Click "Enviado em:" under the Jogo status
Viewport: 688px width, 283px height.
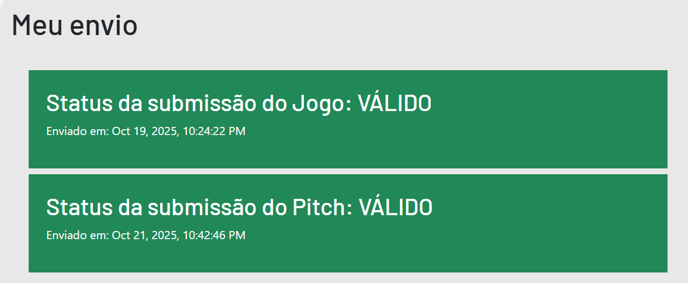pyautogui.click(x=77, y=132)
